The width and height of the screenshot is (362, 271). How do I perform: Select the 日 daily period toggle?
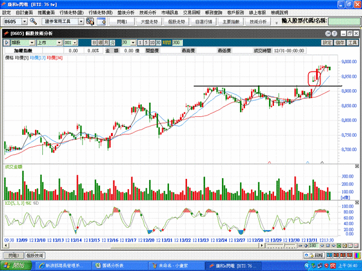pos(94,43)
